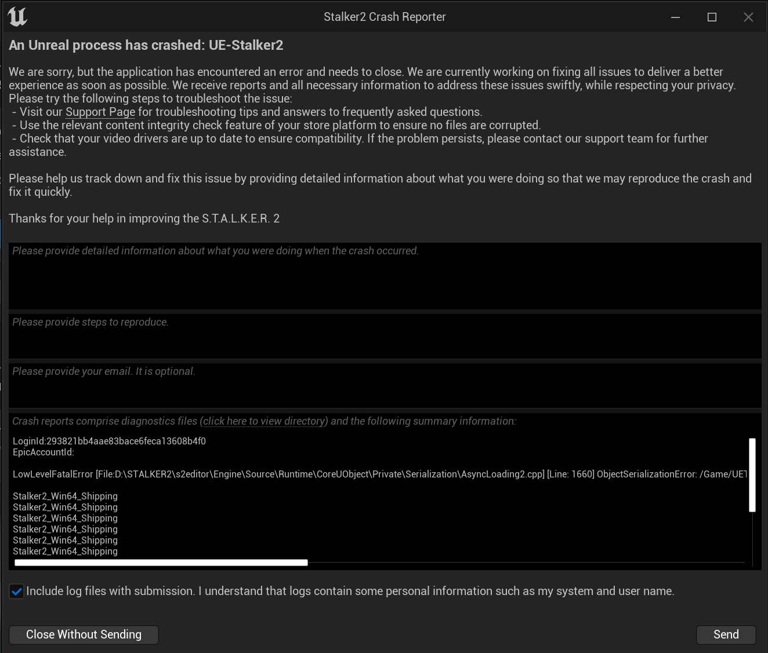
Task: Click the optional email input field
Action: click(x=385, y=385)
